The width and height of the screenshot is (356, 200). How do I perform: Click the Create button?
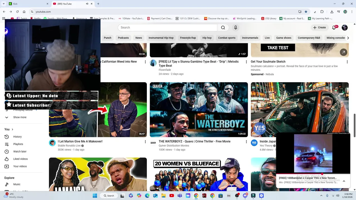tap(319, 27)
